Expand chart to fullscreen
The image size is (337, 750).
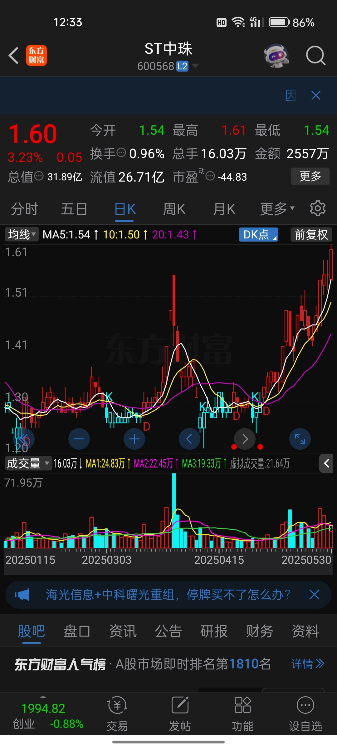pos(300,439)
